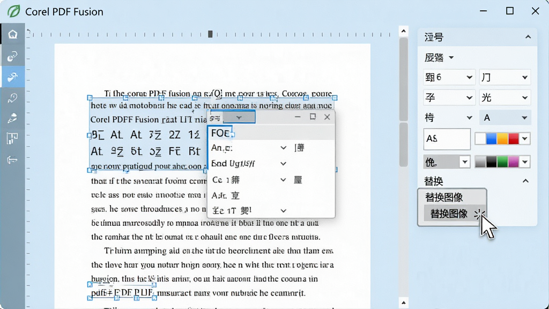Click the search tool icon in sidebar
This screenshot has height=309, width=549.
click(x=13, y=98)
